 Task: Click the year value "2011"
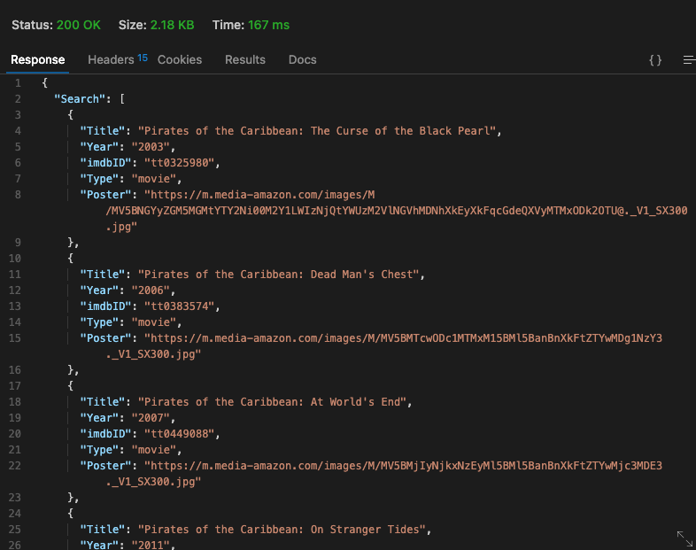[x=151, y=545]
